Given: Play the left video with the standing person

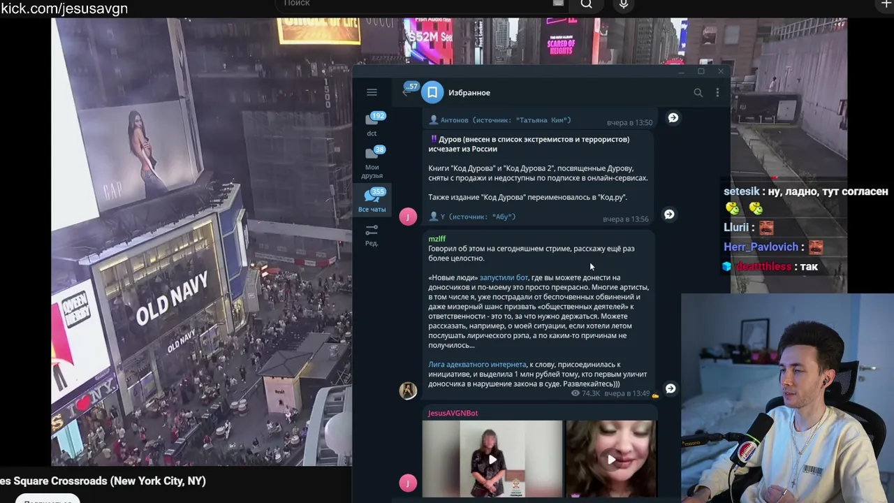Looking at the screenshot, I should point(492,459).
